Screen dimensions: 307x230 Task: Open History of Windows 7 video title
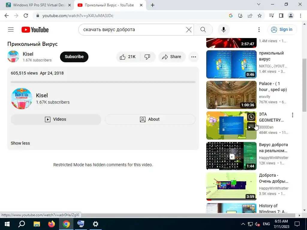tap(273, 209)
